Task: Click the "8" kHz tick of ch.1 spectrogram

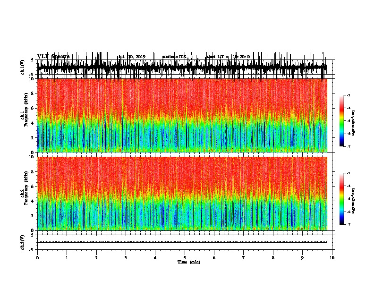Action: tap(33, 93)
